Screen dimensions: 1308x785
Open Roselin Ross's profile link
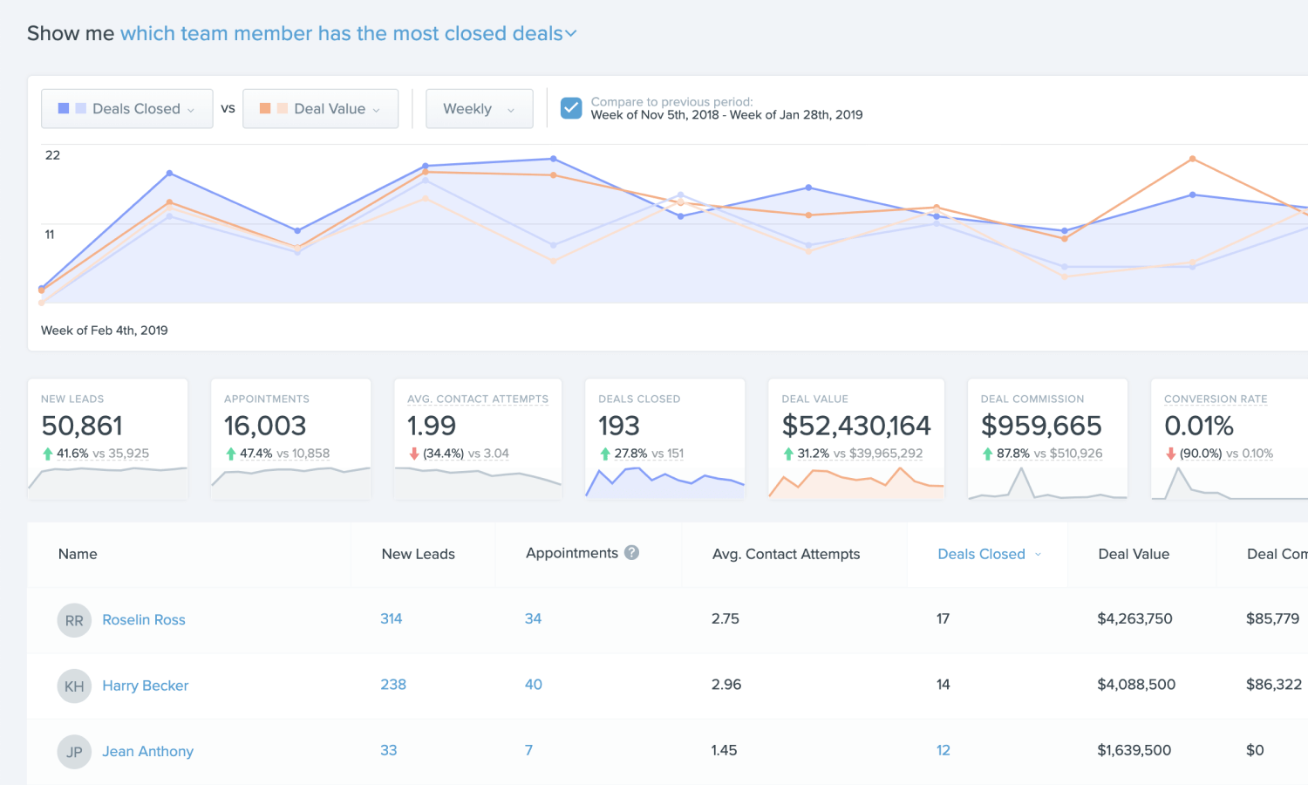[x=143, y=619]
